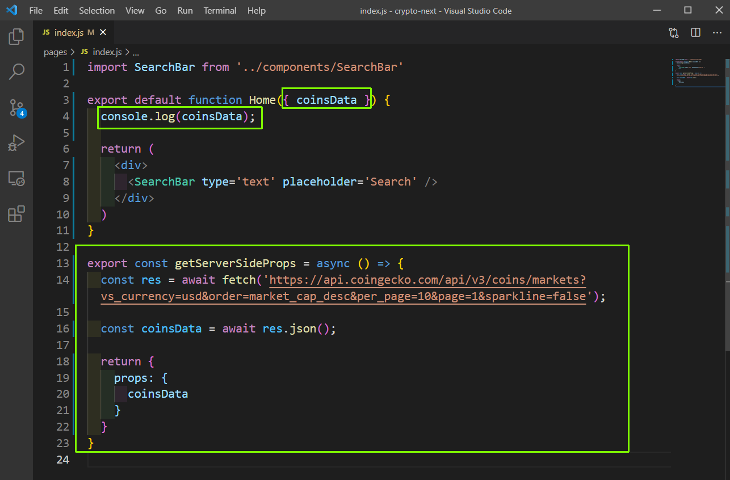
Task: Open the Explorer view in activity bar
Action: pyautogui.click(x=16, y=37)
